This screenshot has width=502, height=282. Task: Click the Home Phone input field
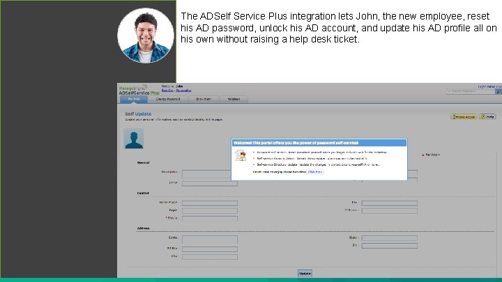pyautogui.click(x=210, y=203)
